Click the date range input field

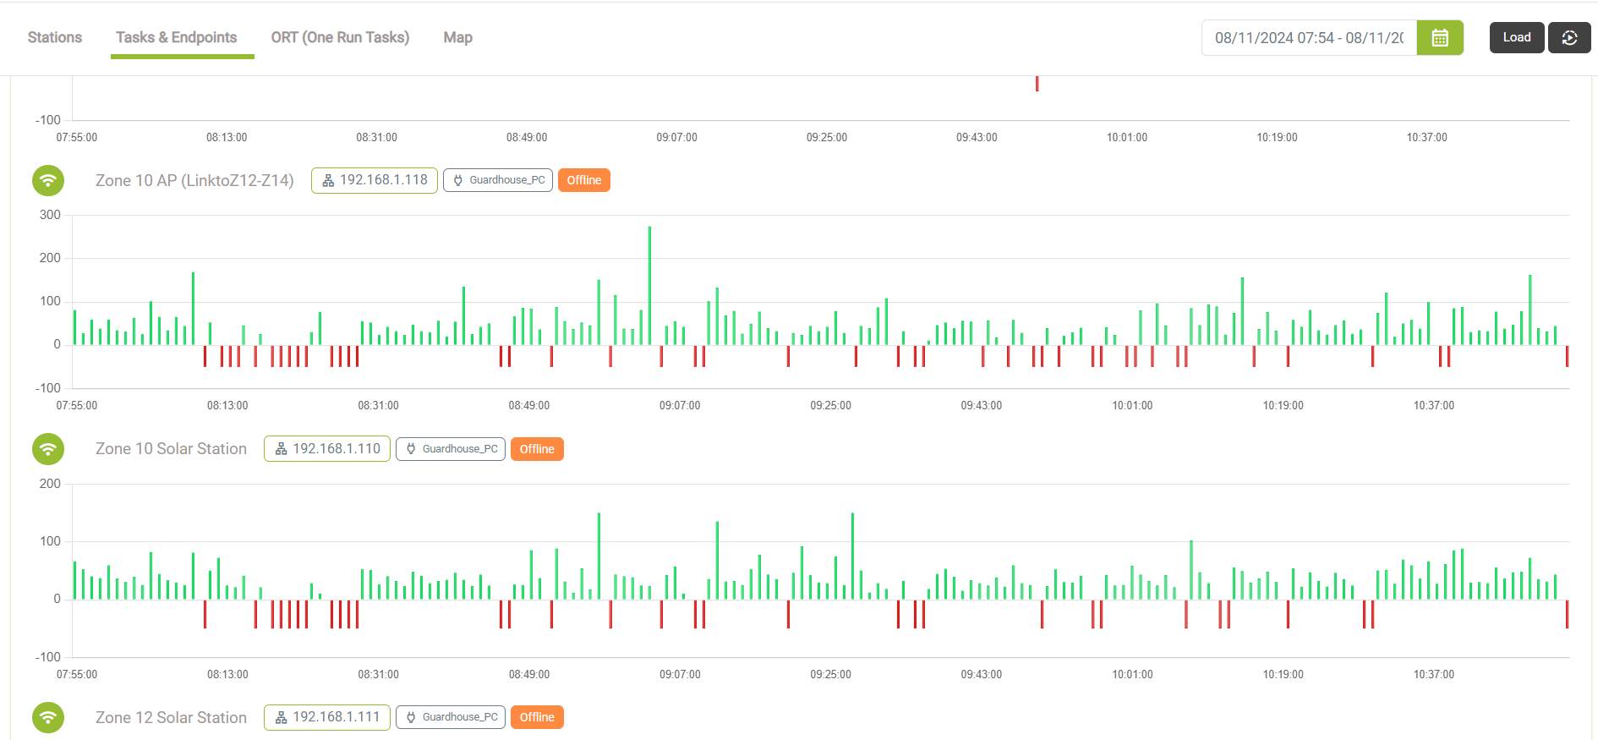pyautogui.click(x=1309, y=38)
